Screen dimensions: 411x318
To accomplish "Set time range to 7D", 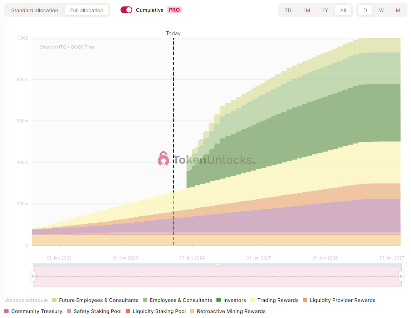I will pos(288,10).
